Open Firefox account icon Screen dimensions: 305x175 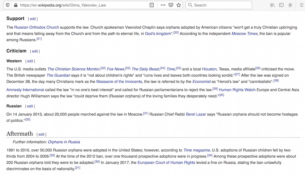click(290, 5)
